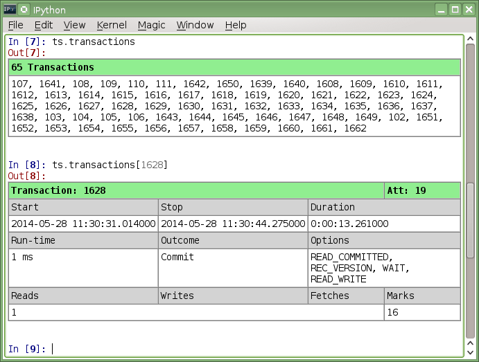Click the 'Commit' outcome value cell
Screen dimensions: 479x362
click(x=233, y=257)
